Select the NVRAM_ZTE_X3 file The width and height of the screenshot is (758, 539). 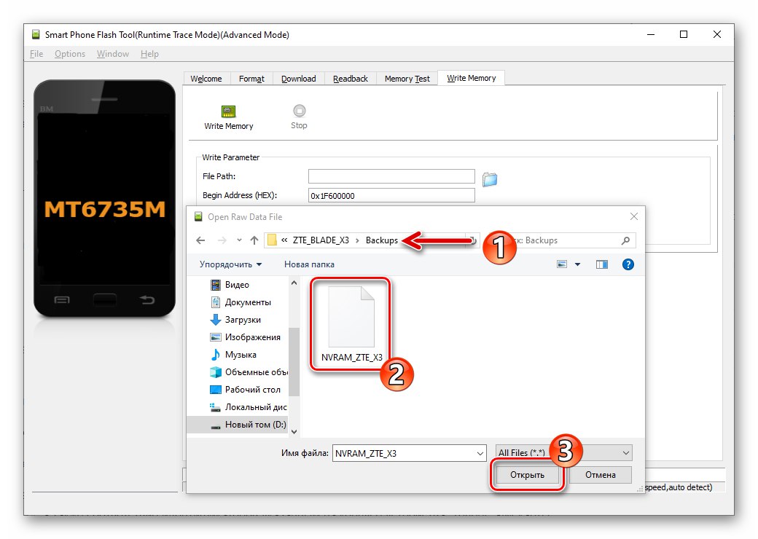pos(351,325)
